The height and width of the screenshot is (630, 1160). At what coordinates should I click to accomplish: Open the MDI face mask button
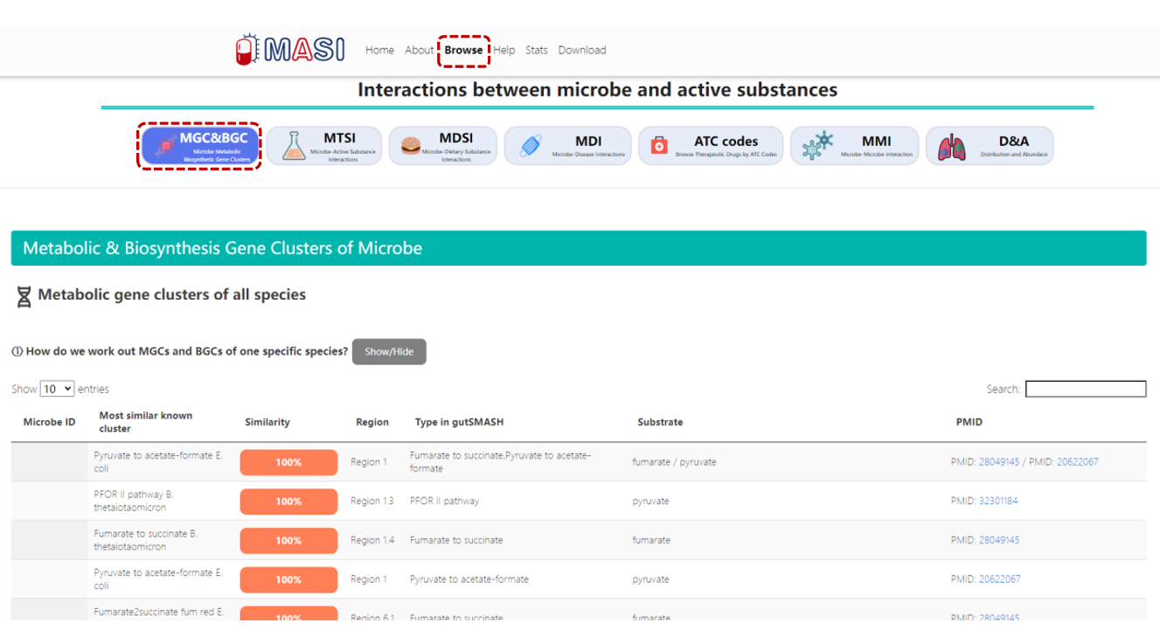[x=567, y=146]
